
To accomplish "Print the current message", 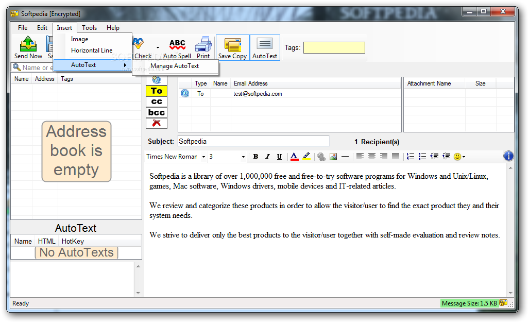I will [x=203, y=47].
